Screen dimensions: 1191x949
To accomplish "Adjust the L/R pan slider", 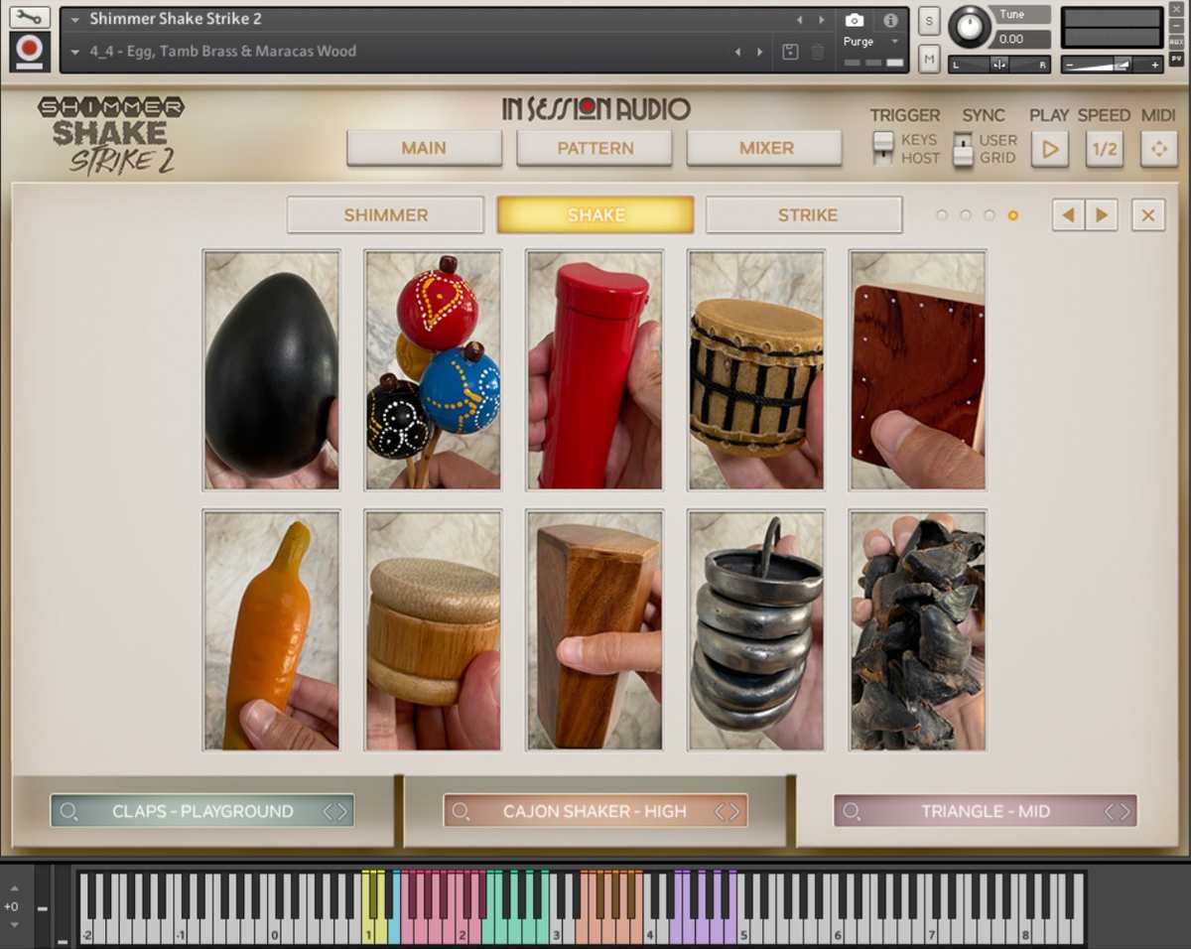I will [x=999, y=65].
